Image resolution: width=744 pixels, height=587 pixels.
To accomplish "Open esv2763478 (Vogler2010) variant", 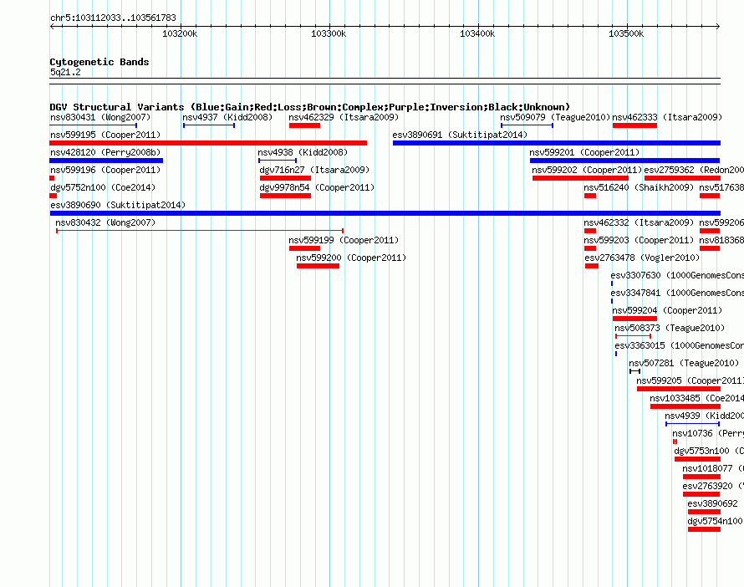I will tap(592, 266).
